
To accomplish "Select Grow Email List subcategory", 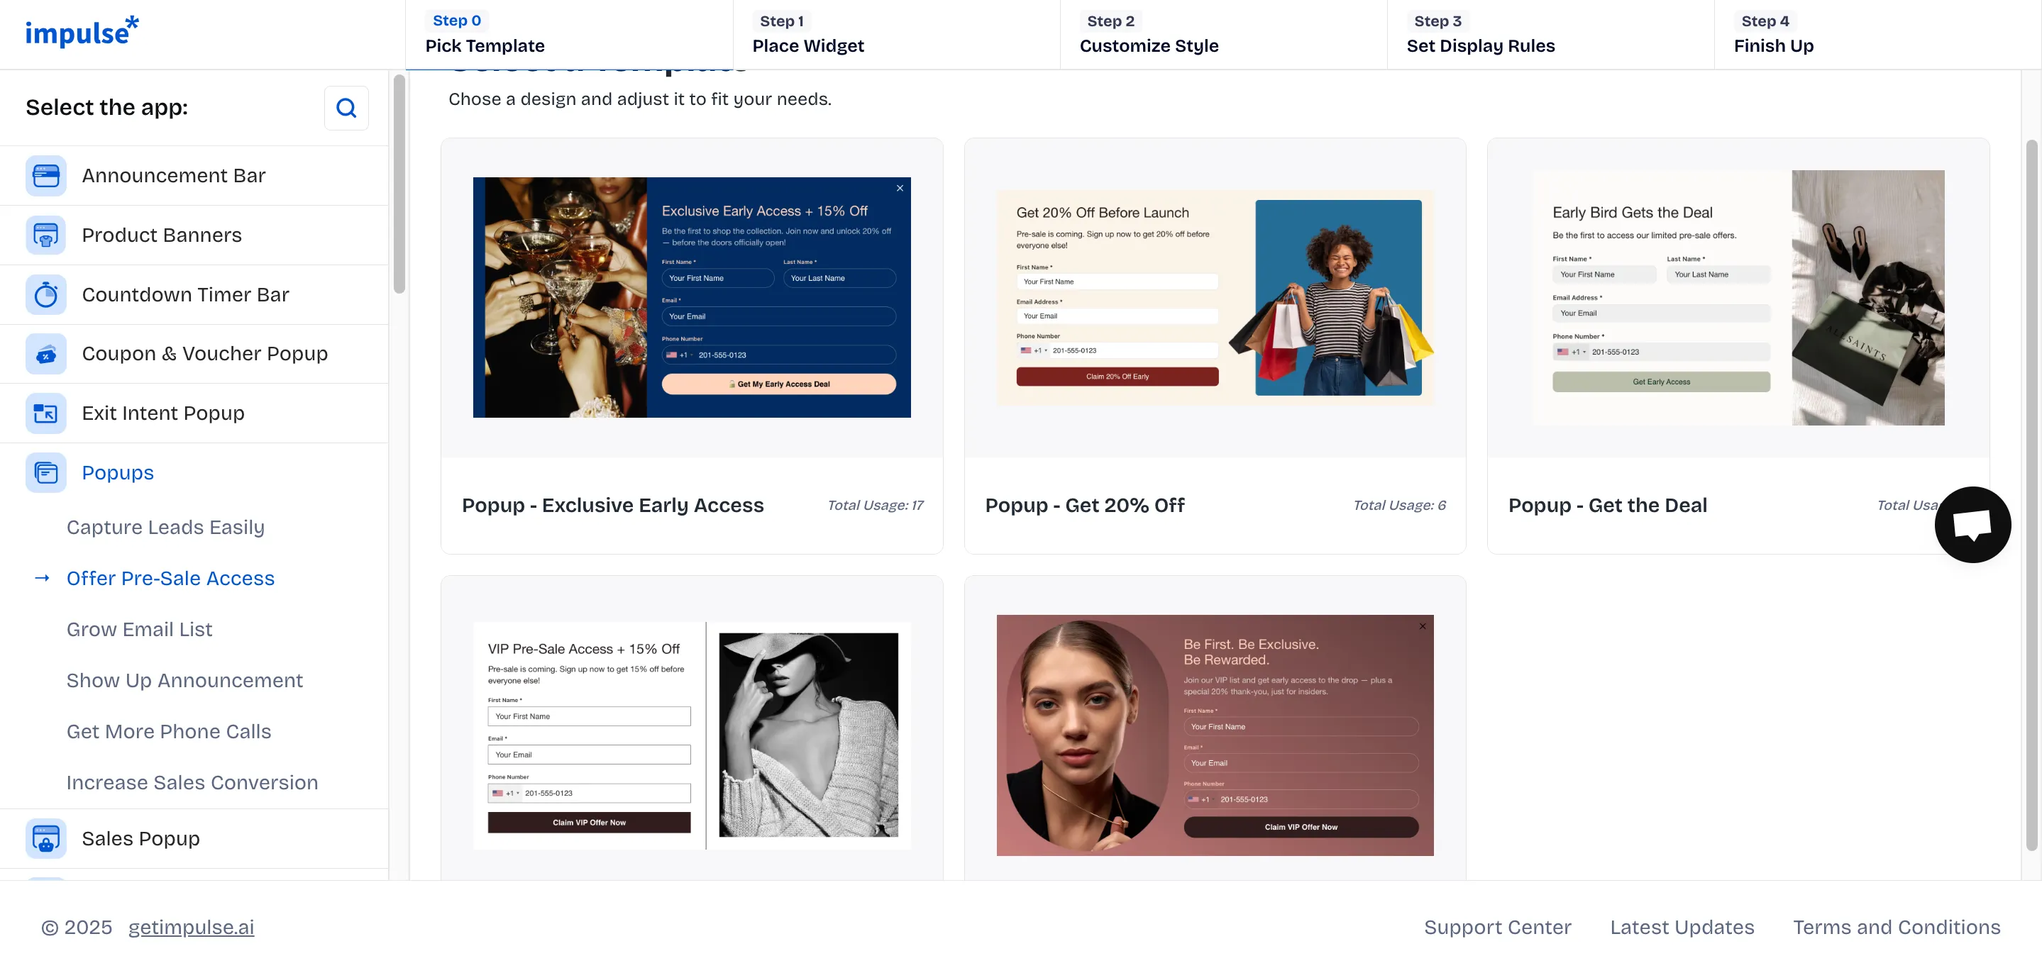I will pyautogui.click(x=140, y=629).
